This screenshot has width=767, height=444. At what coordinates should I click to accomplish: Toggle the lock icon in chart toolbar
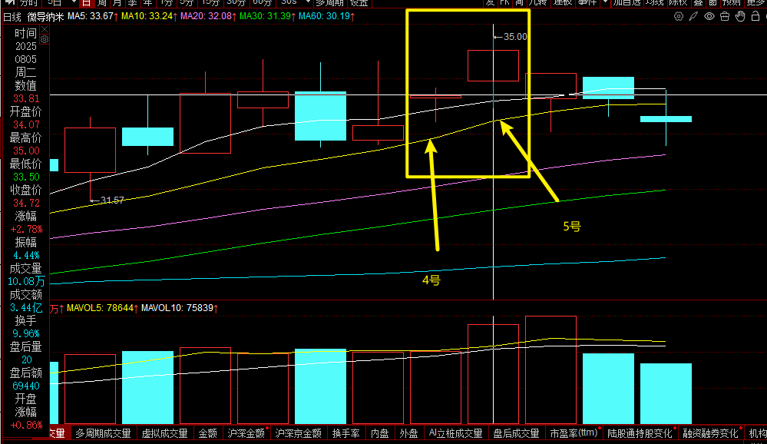pyautogui.click(x=756, y=16)
